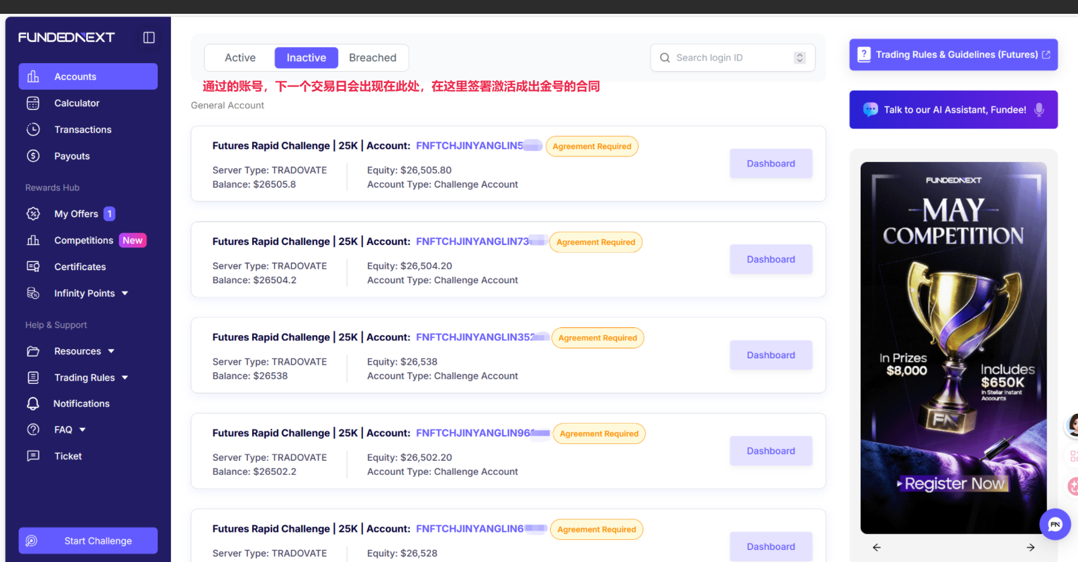
Task: Open Dashboard for account with equity $26,538
Action: (x=771, y=355)
